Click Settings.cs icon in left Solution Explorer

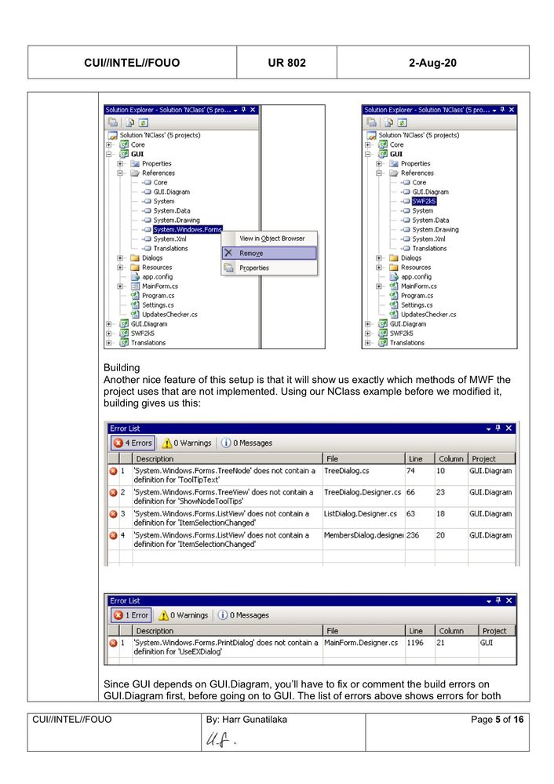pos(135,305)
